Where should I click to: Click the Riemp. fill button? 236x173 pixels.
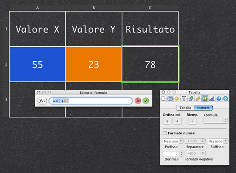(x=192, y=121)
